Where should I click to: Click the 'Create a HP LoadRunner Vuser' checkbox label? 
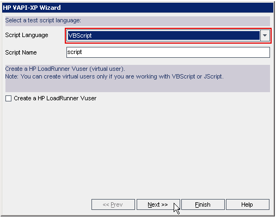tap(55, 98)
